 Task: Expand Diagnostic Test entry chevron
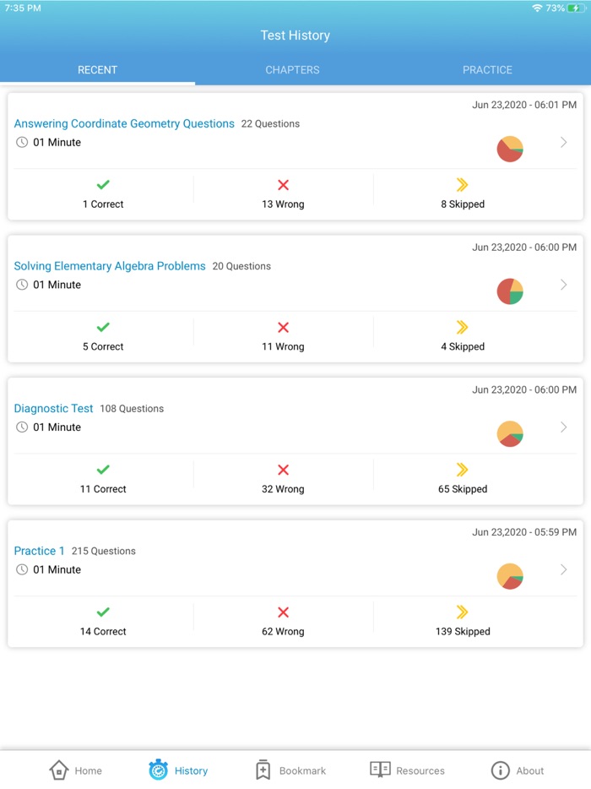[x=563, y=427]
